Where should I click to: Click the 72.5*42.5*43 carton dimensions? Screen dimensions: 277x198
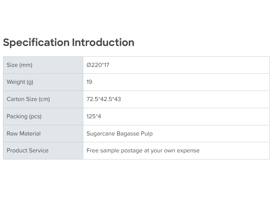(103, 99)
